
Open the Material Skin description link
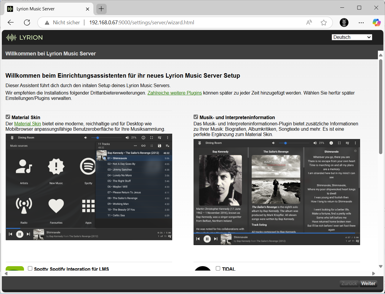[28, 124]
